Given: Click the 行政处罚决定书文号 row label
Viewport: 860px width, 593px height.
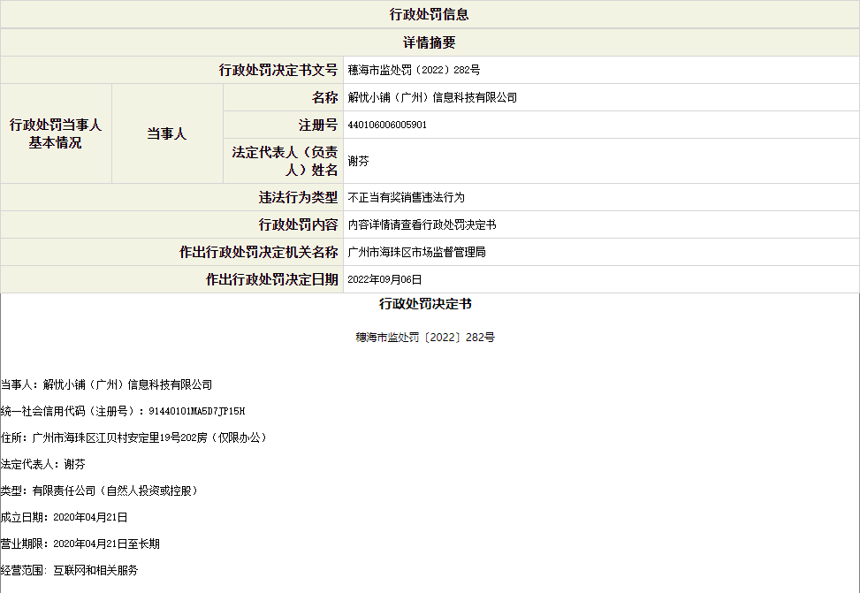Looking at the screenshot, I should click(278, 70).
